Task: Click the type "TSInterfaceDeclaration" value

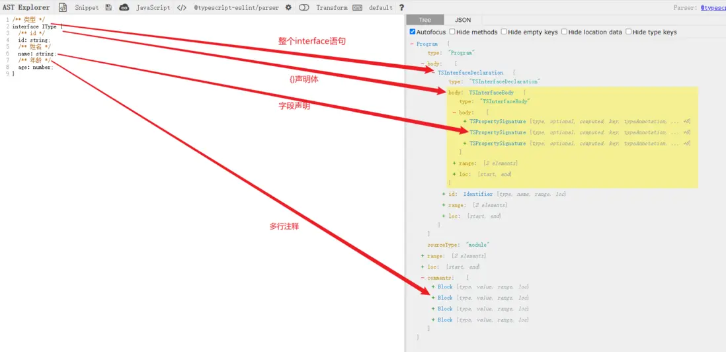Action: coord(504,81)
